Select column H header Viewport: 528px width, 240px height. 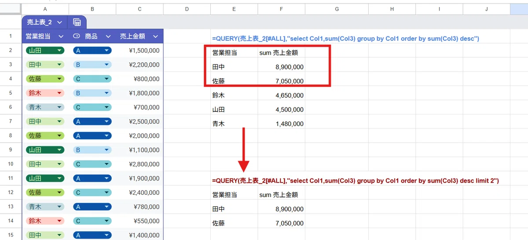pyautogui.click(x=392, y=9)
